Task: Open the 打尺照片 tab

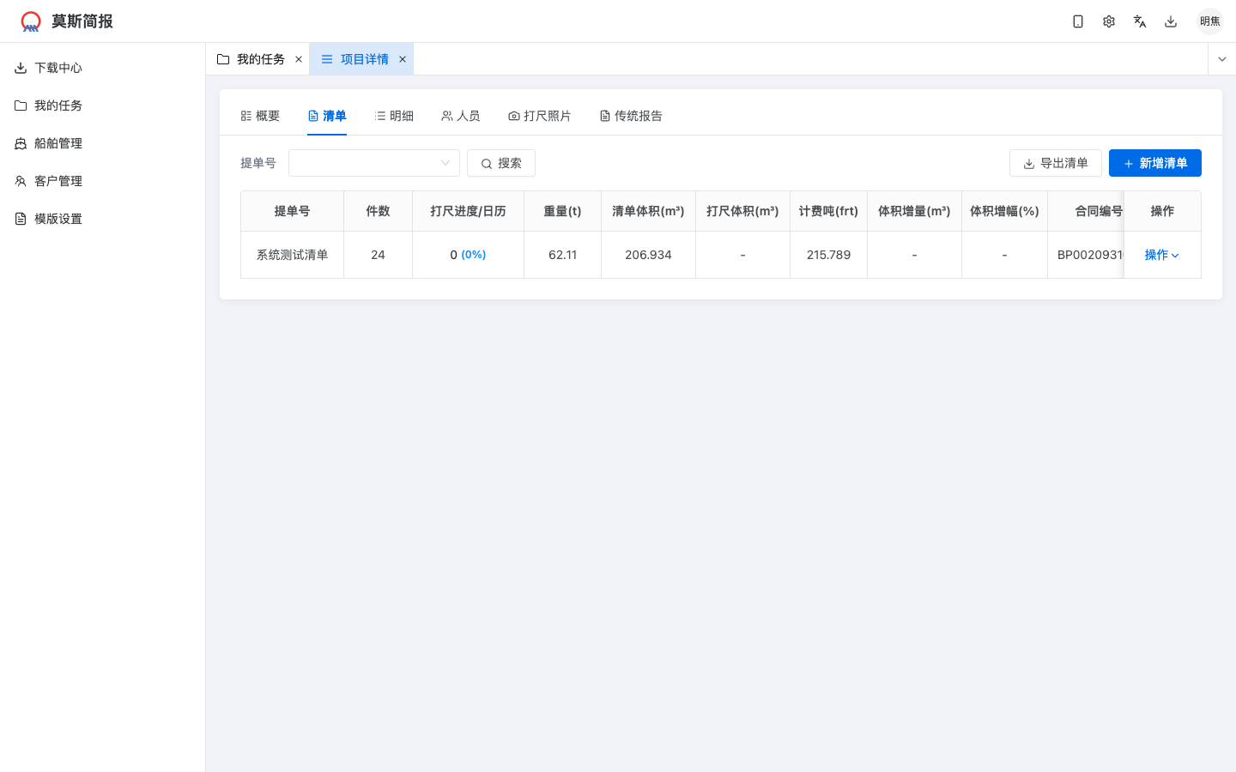Action: click(x=540, y=115)
